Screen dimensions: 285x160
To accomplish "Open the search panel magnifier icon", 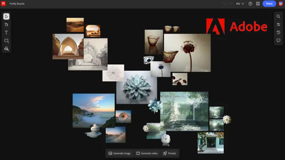I will tap(278, 17).
